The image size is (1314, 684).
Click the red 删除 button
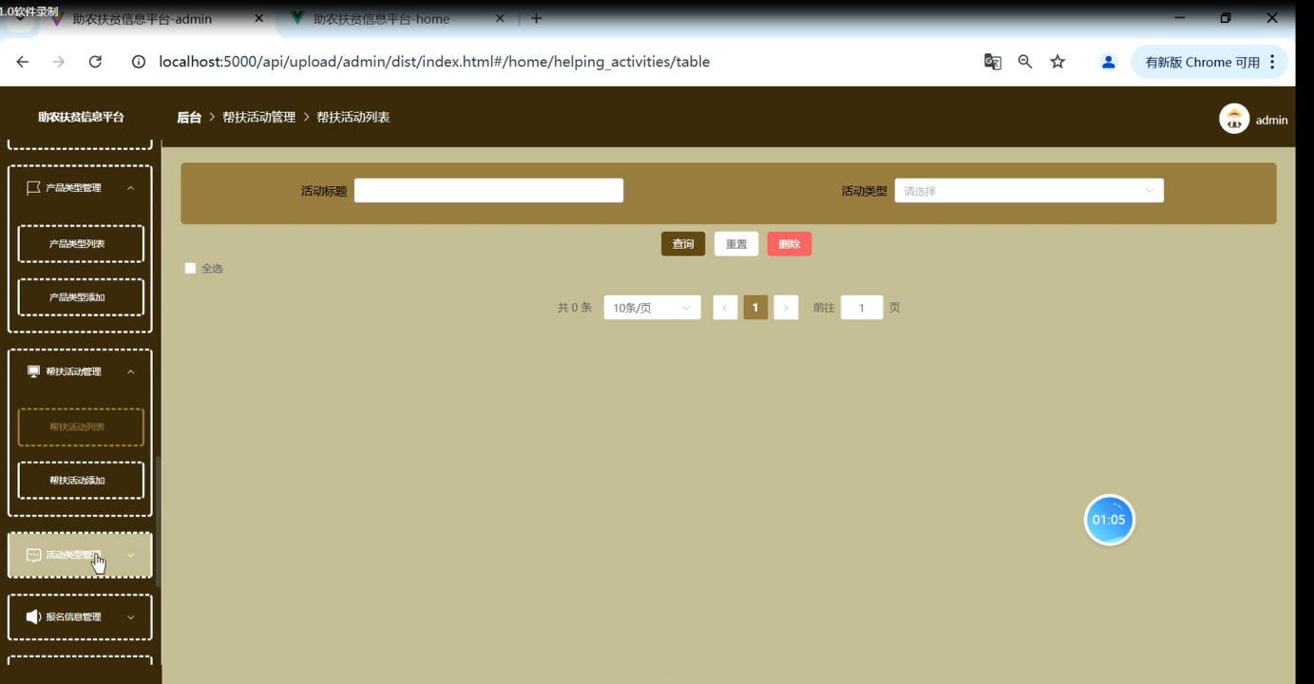tap(790, 244)
